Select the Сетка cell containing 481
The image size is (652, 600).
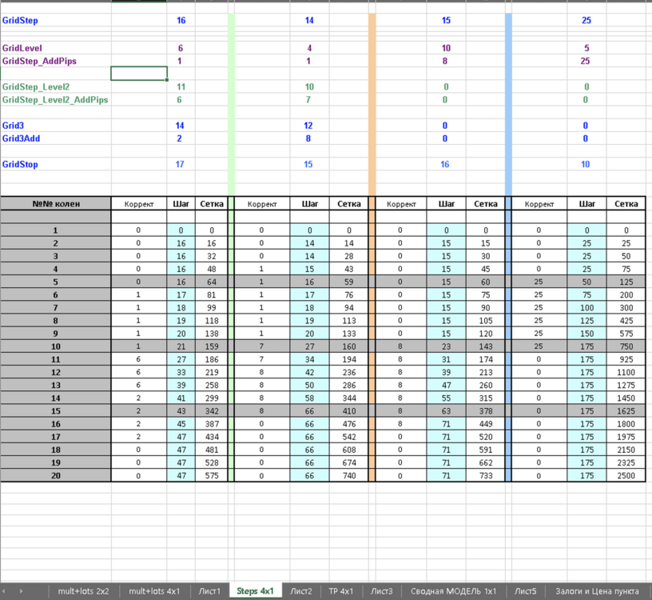tap(212, 450)
